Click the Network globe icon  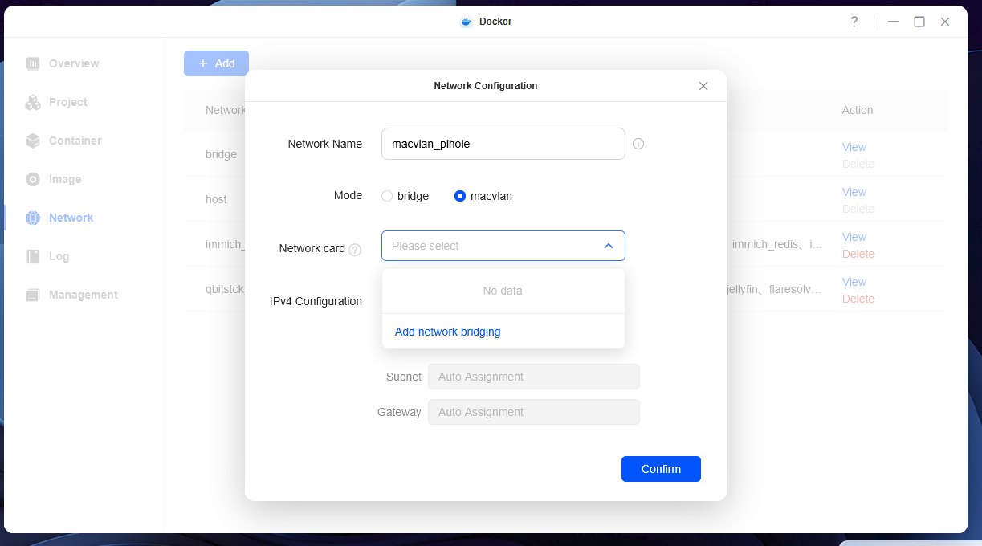tap(33, 218)
